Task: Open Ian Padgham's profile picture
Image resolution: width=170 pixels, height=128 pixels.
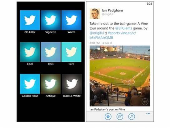Action: pos(95,14)
